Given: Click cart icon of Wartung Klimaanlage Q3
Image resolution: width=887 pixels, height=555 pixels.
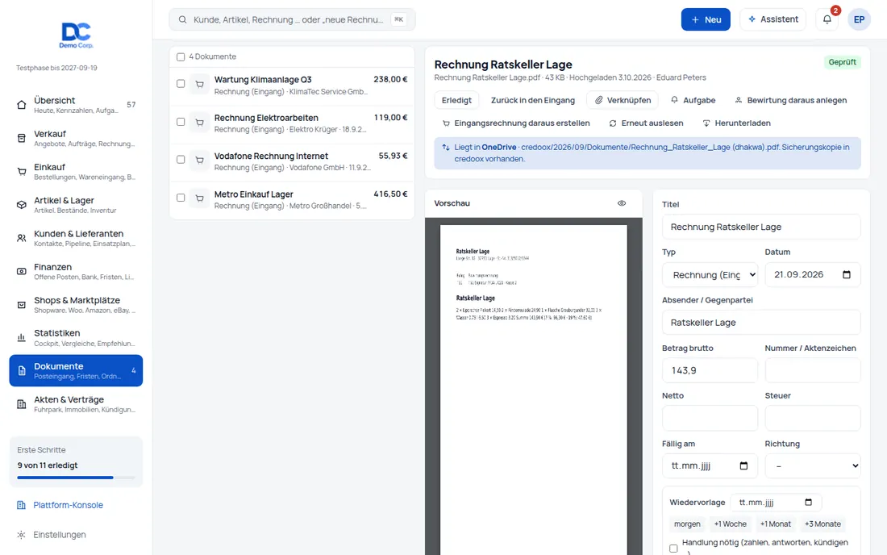Looking at the screenshot, I should 200,84.
